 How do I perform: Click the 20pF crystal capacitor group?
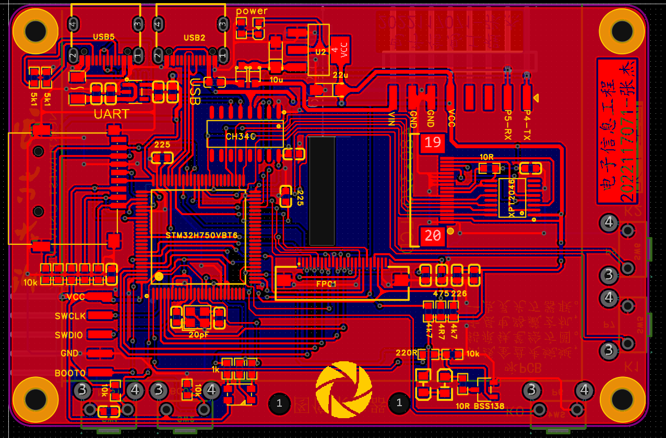click(198, 316)
